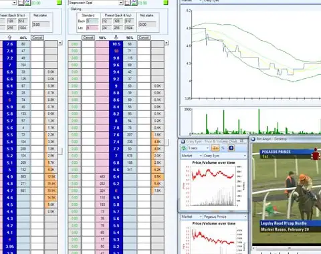Click the down arrow icon between the 50% labels
Screen dimensions: 321x254
point(116,37)
